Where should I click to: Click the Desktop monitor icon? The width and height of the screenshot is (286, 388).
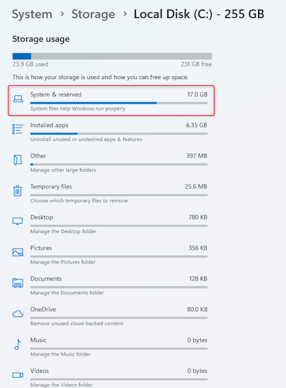[17, 221]
